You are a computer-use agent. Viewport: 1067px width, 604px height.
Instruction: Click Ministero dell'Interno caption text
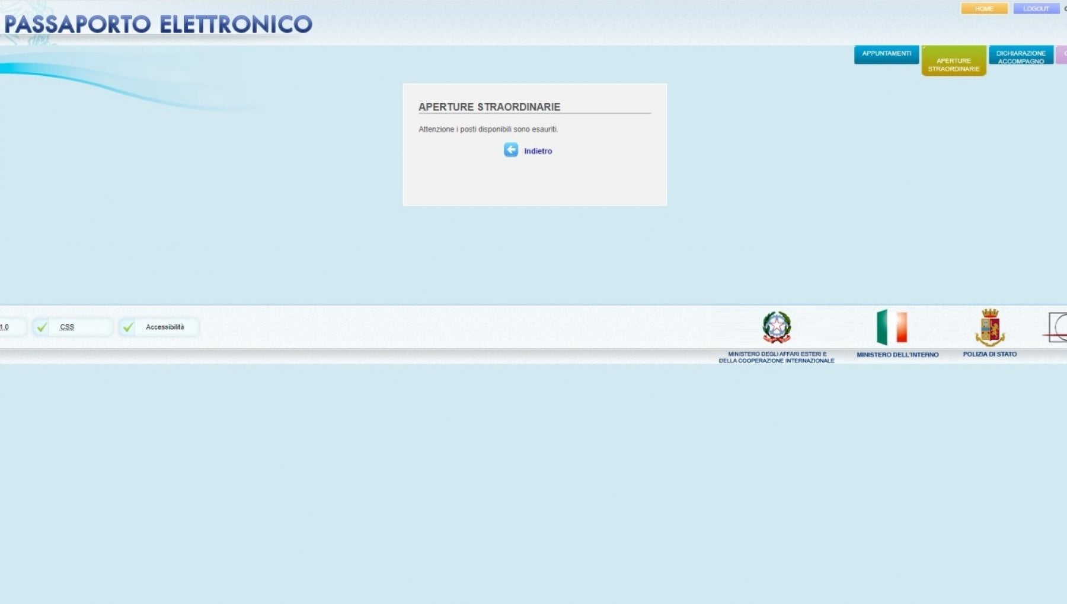[897, 355]
